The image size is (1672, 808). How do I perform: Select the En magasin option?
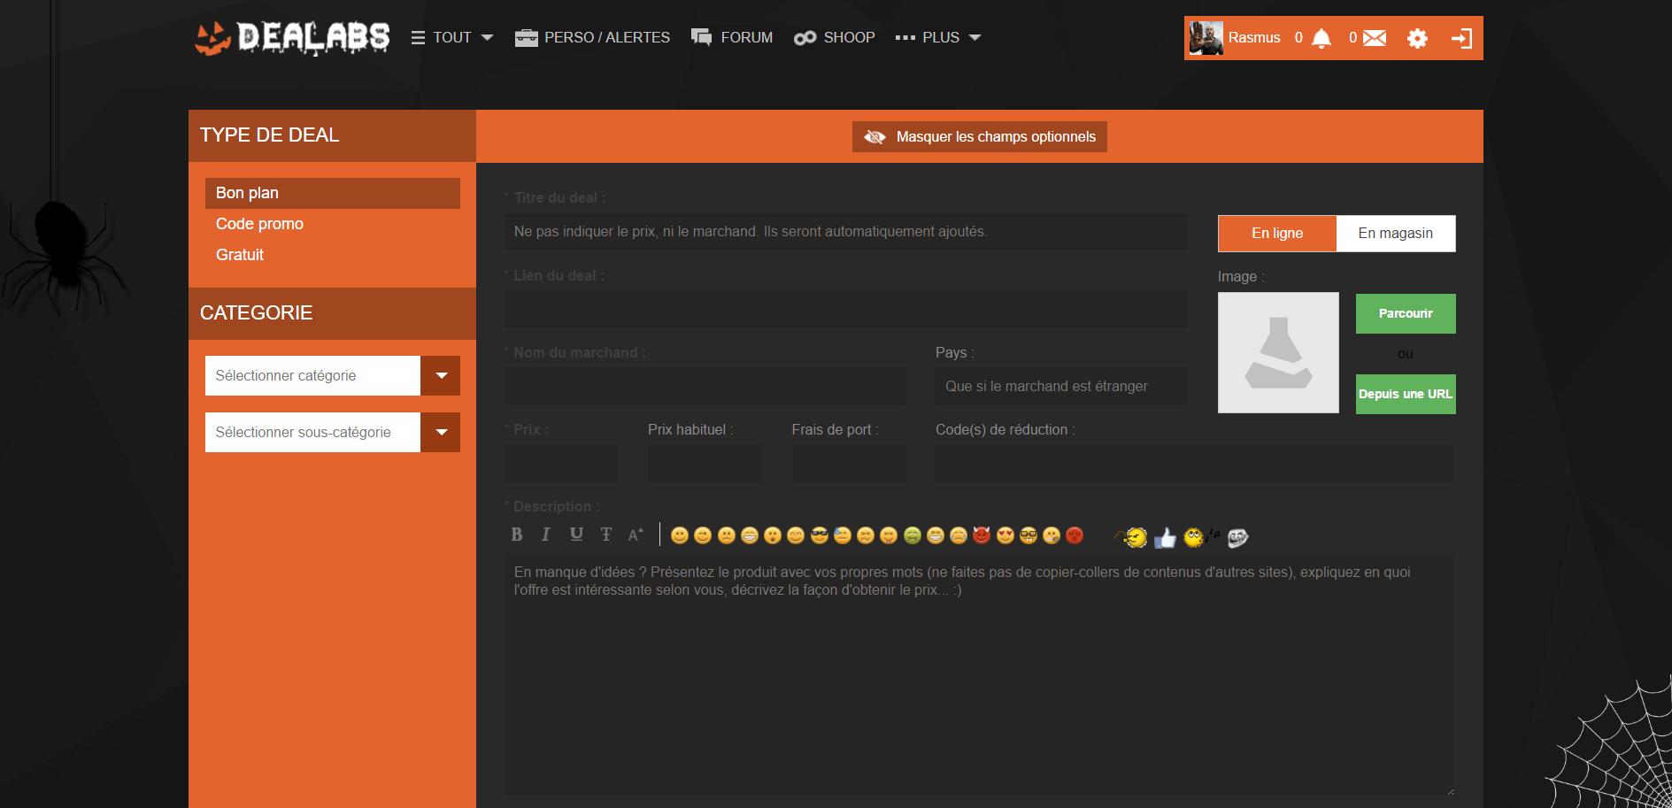click(1396, 234)
